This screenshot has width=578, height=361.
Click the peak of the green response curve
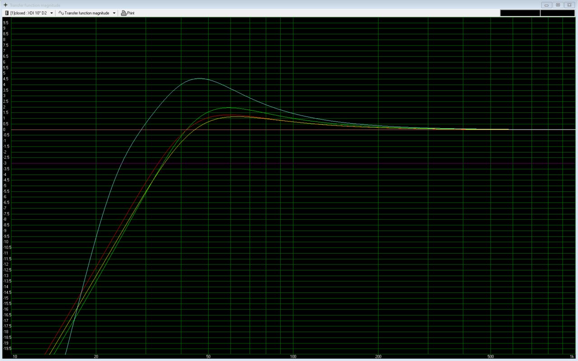pyautogui.click(x=228, y=107)
